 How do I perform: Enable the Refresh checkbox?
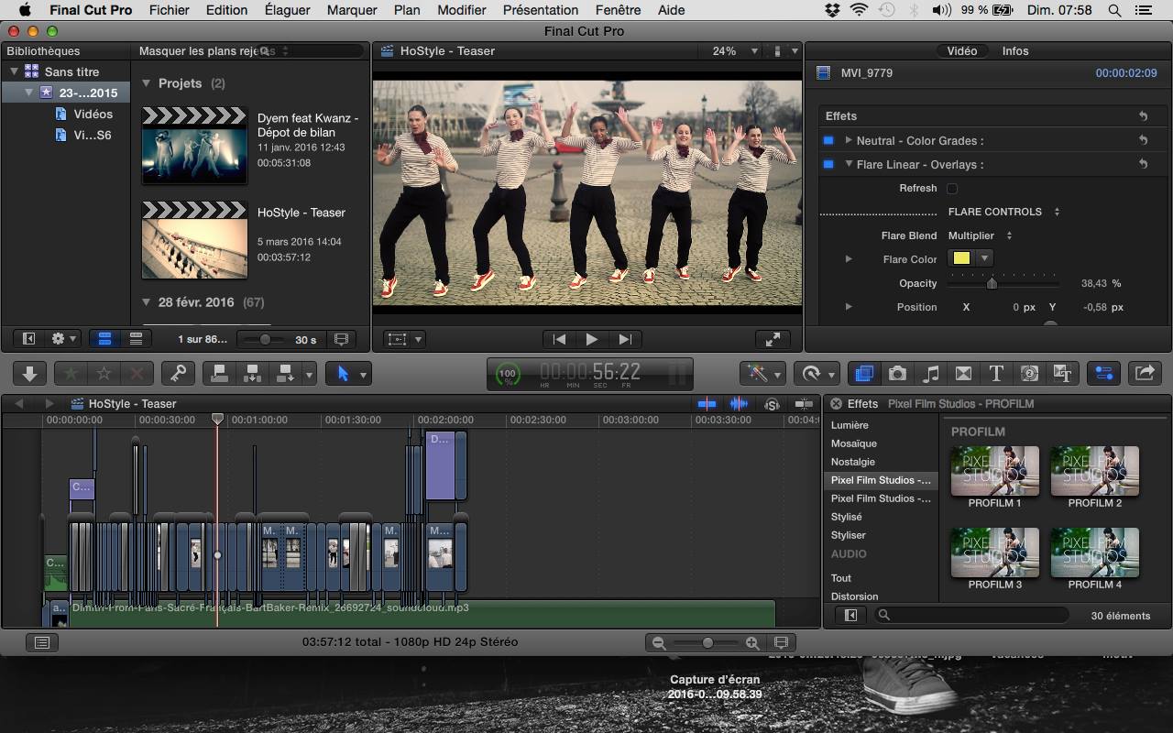click(x=952, y=189)
